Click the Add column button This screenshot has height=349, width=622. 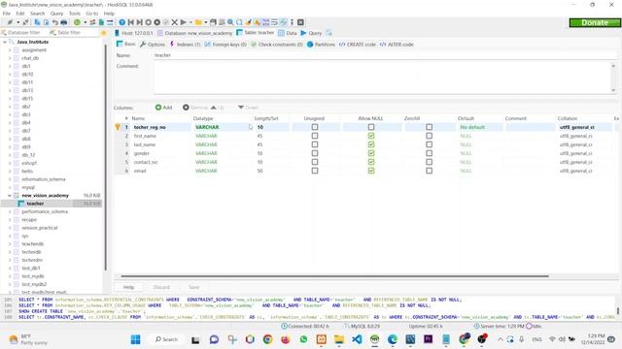click(x=164, y=108)
